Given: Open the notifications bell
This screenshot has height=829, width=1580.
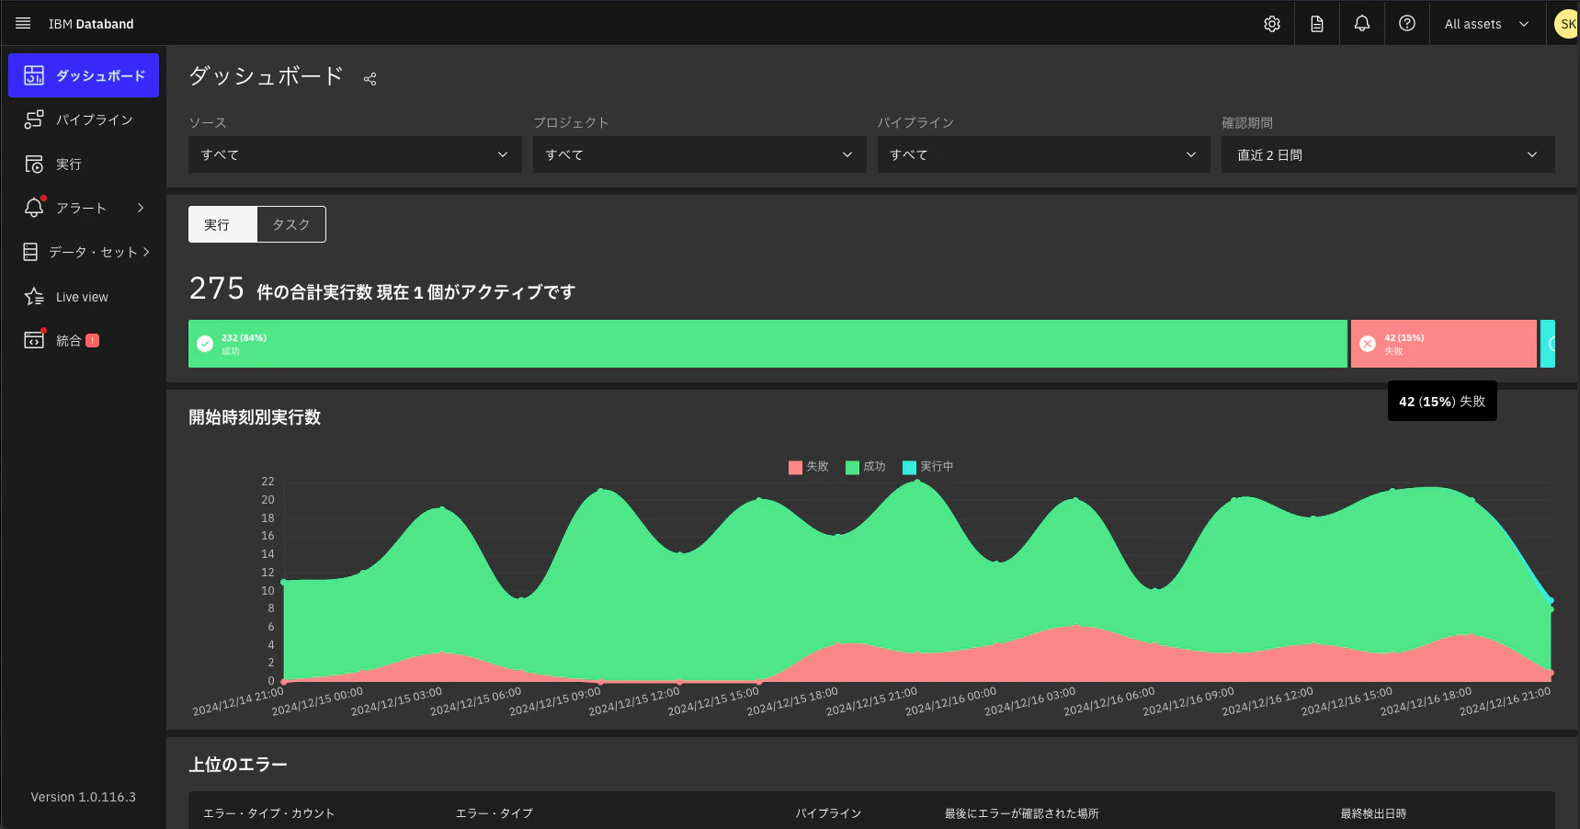Looking at the screenshot, I should click(1362, 23).
